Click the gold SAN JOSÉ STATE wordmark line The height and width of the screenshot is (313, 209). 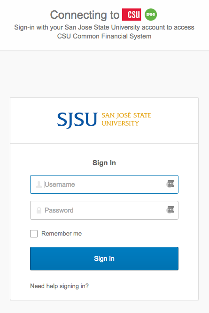[126, 115]
